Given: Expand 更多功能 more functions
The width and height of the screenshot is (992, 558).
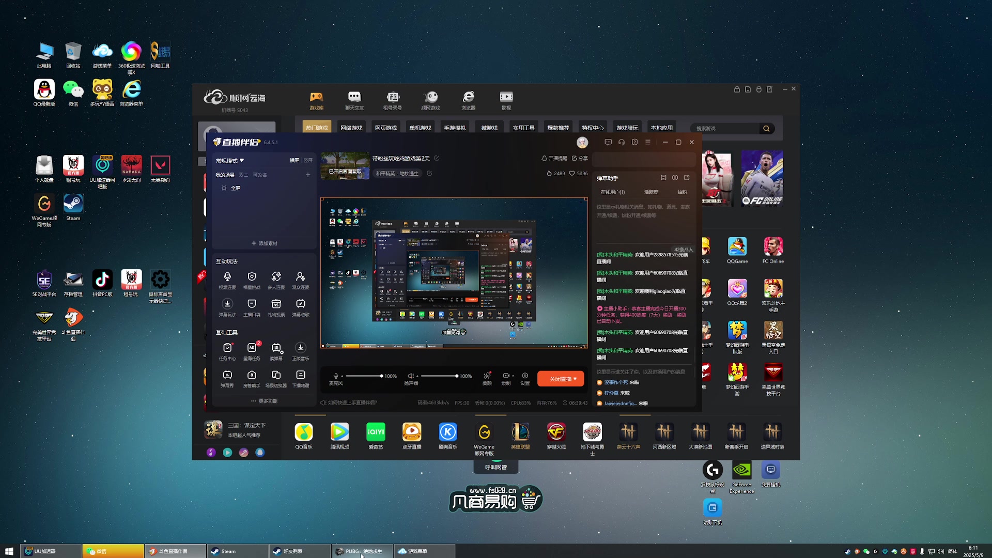Looking at the screenshot, I should pos(264,401).
